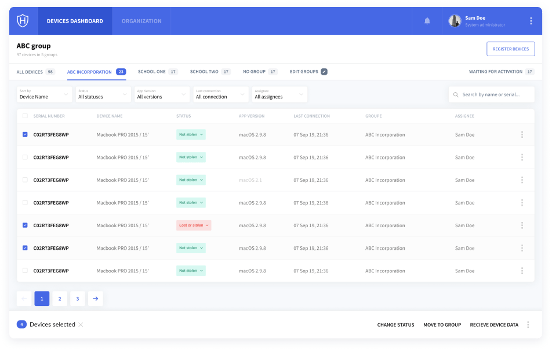552x350 pixels.
Task: Click the App Version column header
Action: pyautogui.click(x=252, y=116)
